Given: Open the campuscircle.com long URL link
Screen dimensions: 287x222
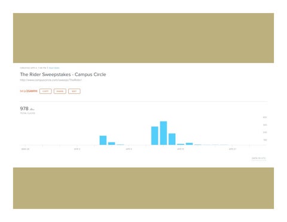Looking at the screenshot, I should click(51, 80).
